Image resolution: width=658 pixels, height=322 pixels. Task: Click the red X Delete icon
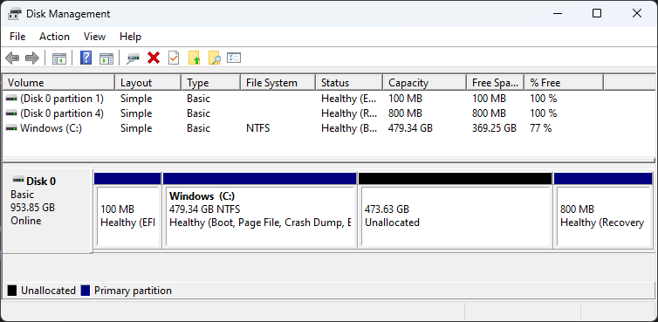154,58
